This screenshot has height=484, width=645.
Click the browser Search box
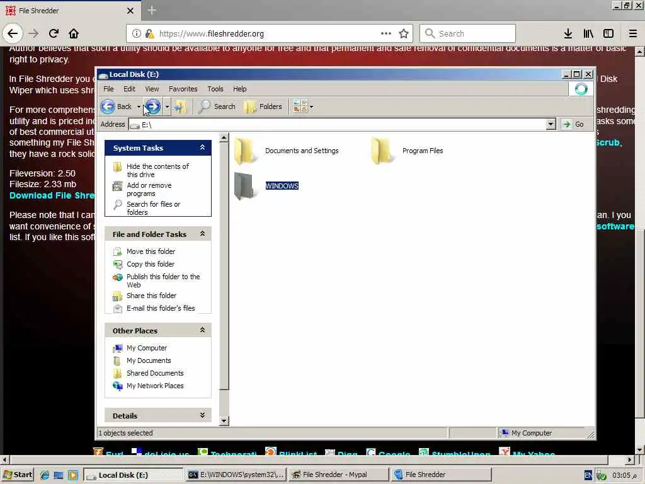point(468,34)
